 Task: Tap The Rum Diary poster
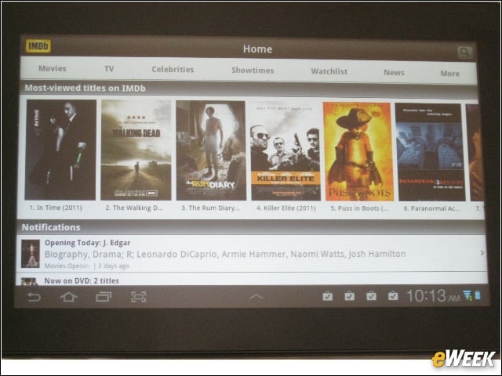pyautogui.click(x=211, y=150)
